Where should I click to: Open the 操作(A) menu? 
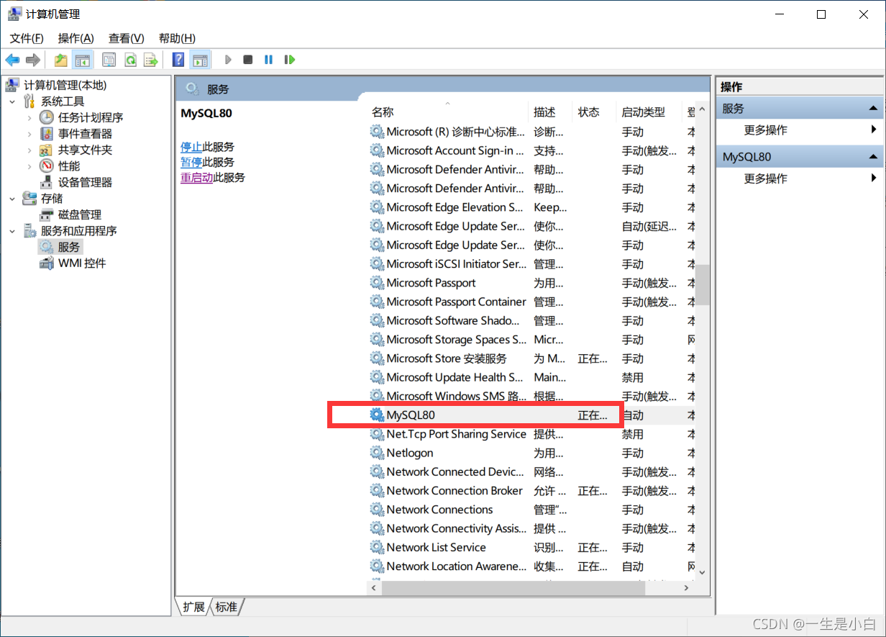(x=76, y=38)
